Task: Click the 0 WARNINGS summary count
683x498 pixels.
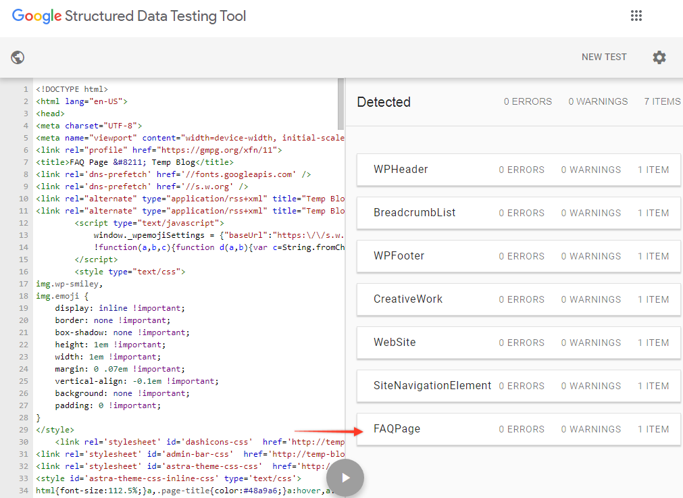Action: (x=598, y=102)
